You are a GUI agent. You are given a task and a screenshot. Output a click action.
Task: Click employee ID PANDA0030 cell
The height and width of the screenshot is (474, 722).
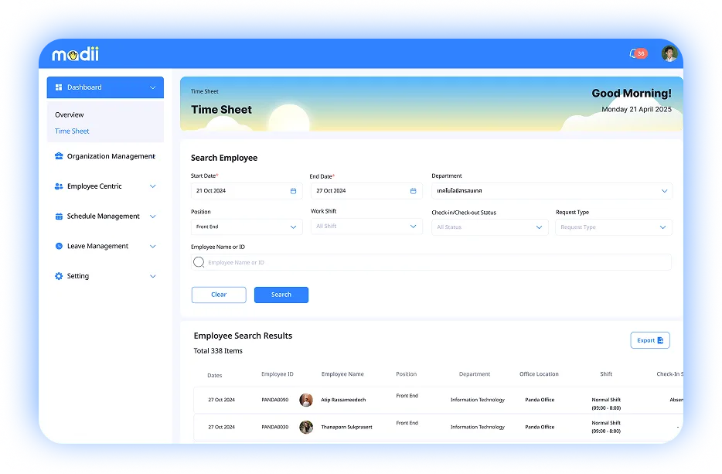(x=275, y=427)
